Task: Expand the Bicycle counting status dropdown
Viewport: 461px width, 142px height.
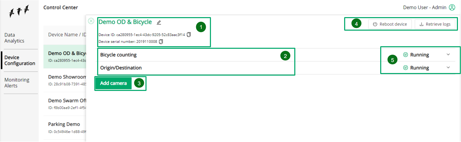Action: 448,54
